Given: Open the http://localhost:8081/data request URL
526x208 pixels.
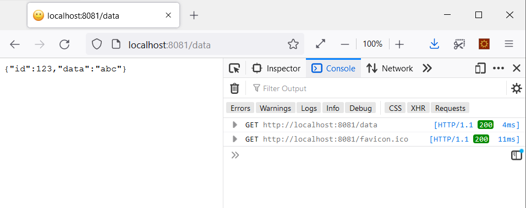Looking at the screenshot, I should pyautogui.click(x=320, y=125).
